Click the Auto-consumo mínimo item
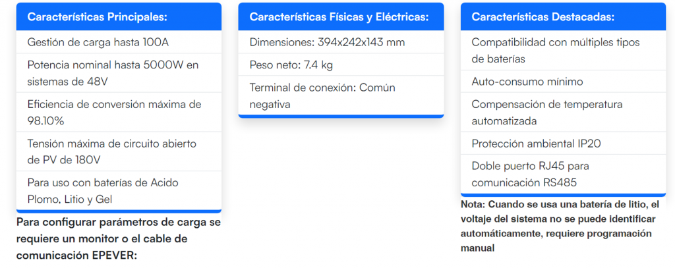 coord(562,82)
